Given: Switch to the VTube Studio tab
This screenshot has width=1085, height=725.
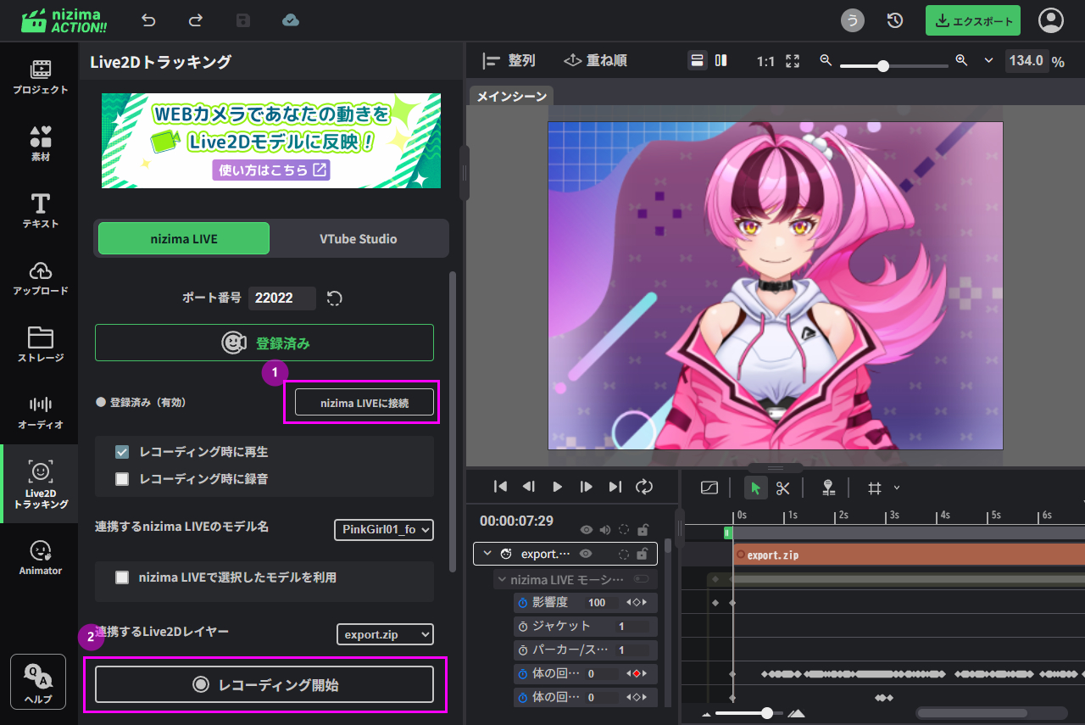Looking at the screenshot, I should coord(358,239).
